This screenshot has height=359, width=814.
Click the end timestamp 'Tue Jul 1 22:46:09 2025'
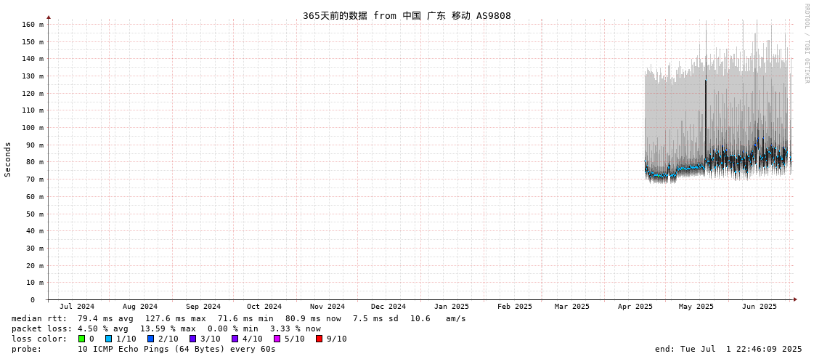click(x=742, y=349)
